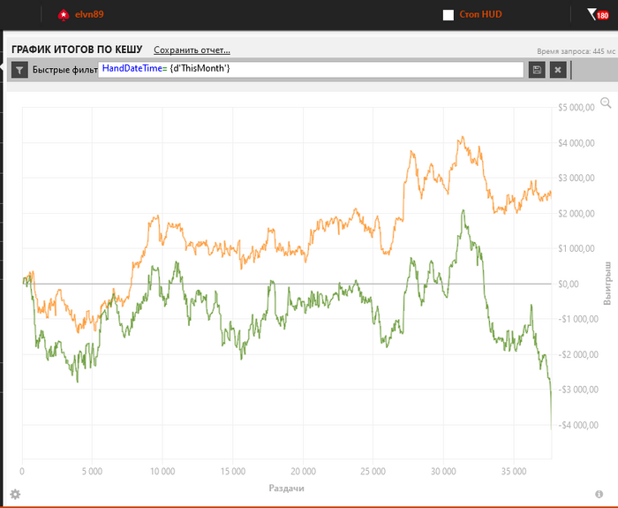The image size is (618, 508).
Task: Click the white stop square for Стоп HUD
Action: [448, 15]
